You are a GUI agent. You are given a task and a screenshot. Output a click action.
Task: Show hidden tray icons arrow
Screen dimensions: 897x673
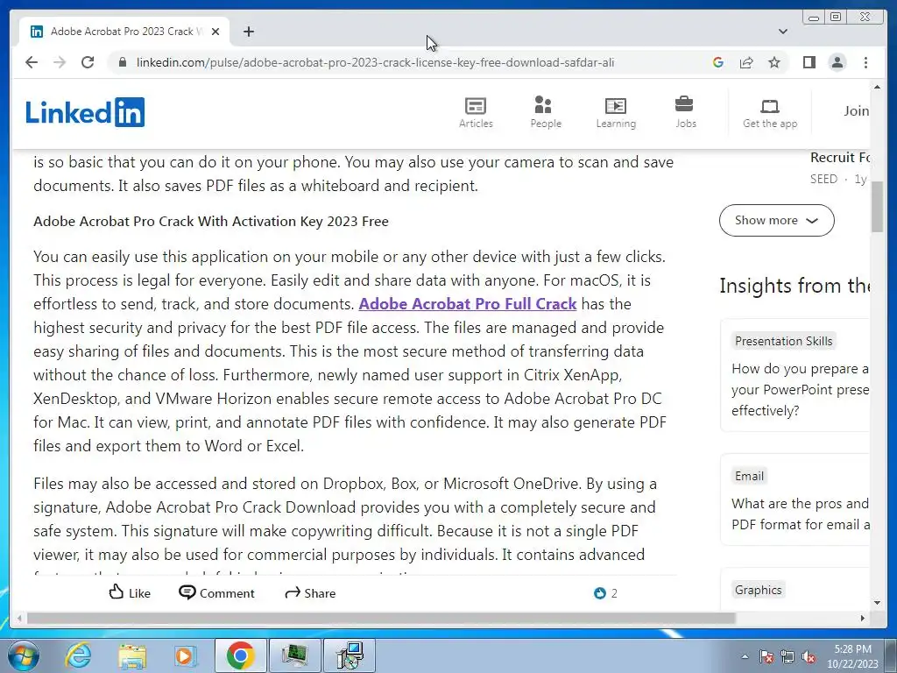[x=745, y=657]
